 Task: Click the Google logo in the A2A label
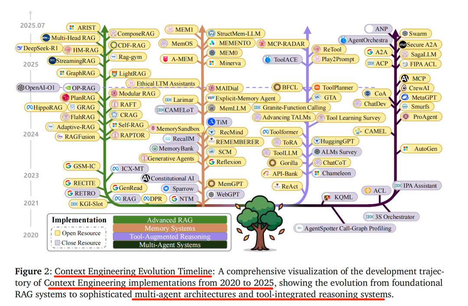pyautogui.click(x=370, y=52)
